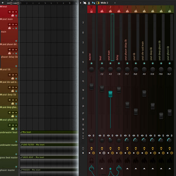Toggle the mute LED on the underwater beat track
Image resolution: width=176 pixels, height=176 pixels.
point(16,141)
